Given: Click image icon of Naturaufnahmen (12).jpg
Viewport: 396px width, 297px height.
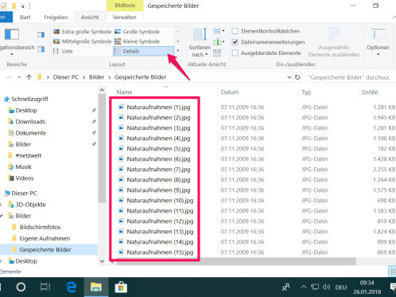Looking at the screenshot, I should click(121, 221).
